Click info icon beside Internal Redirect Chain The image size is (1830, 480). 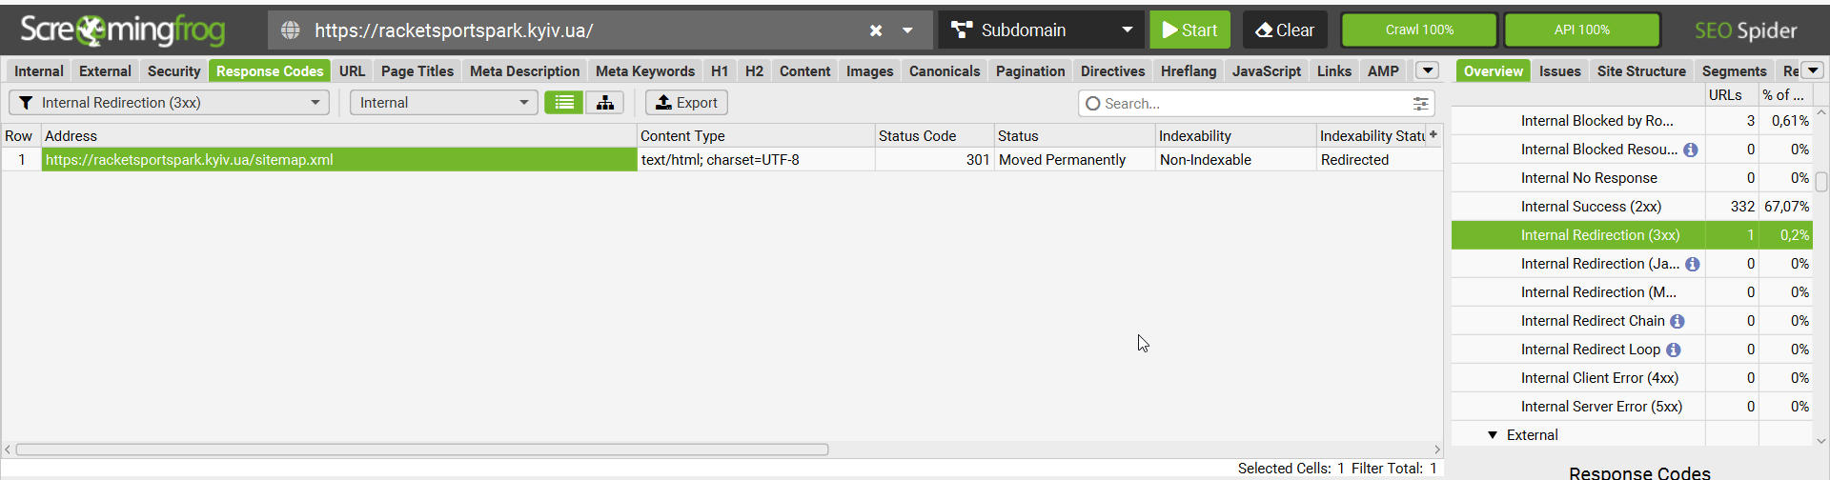pyautogui.click(x=1677, y=322)
